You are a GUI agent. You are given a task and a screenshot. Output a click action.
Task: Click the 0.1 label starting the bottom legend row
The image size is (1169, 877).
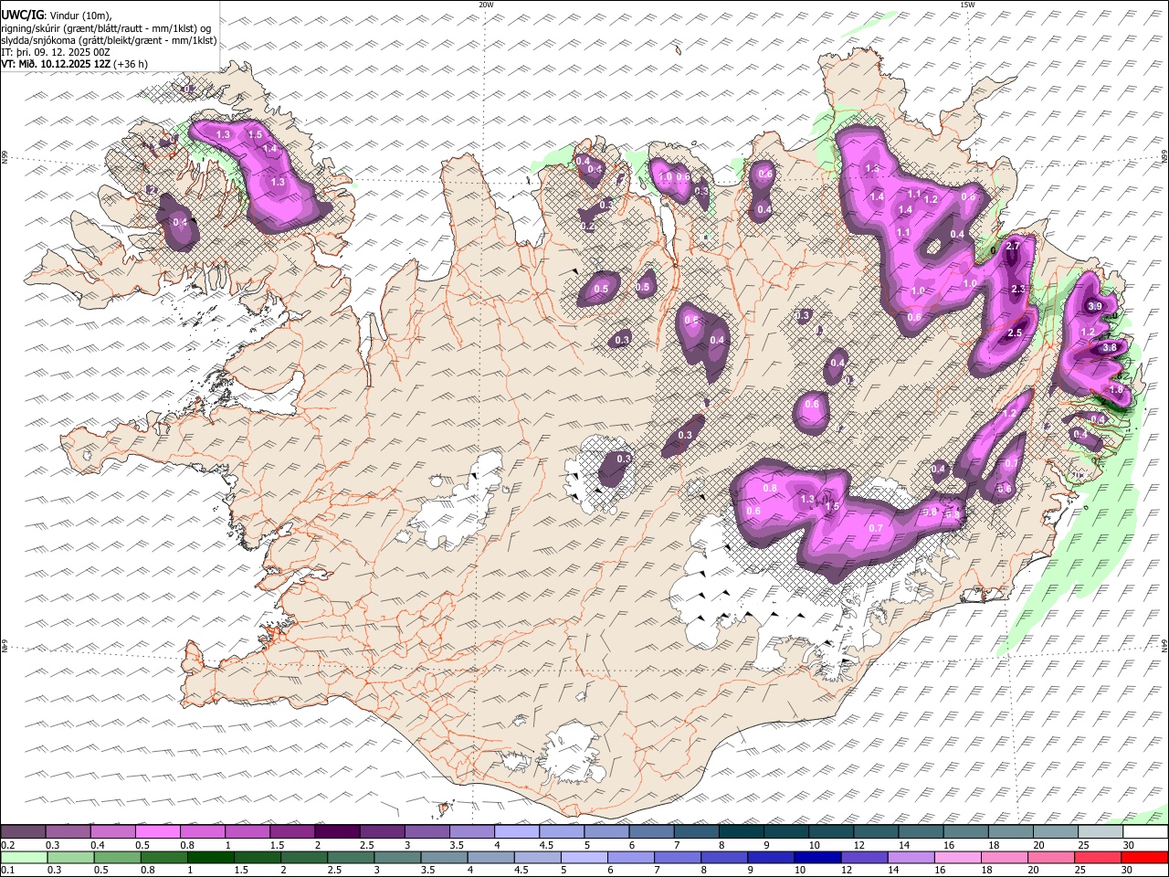point(7,871)
